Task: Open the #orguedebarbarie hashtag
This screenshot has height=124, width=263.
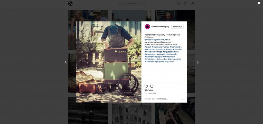Action: tap(171, 52)
